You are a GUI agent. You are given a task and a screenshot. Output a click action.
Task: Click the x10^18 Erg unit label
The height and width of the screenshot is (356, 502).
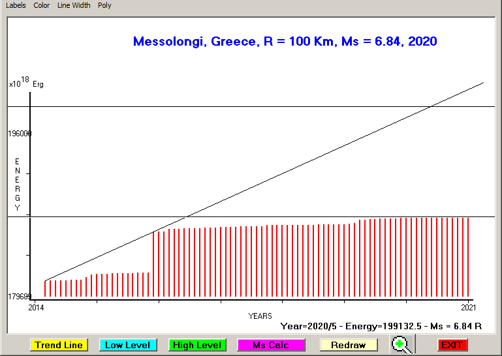point(26,83)
